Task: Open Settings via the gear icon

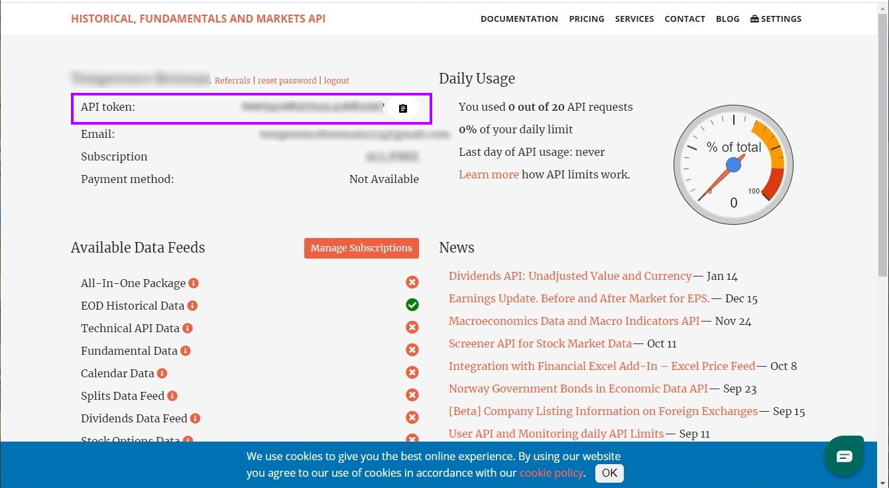Action: coord(776,19)
